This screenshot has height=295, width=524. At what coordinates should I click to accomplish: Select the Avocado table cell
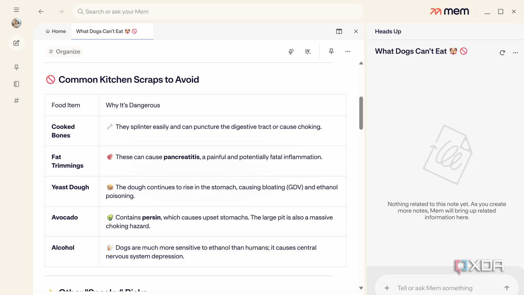(72, 222)
